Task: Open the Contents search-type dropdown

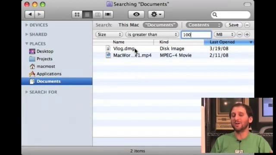Action: (x=204, y=25)
